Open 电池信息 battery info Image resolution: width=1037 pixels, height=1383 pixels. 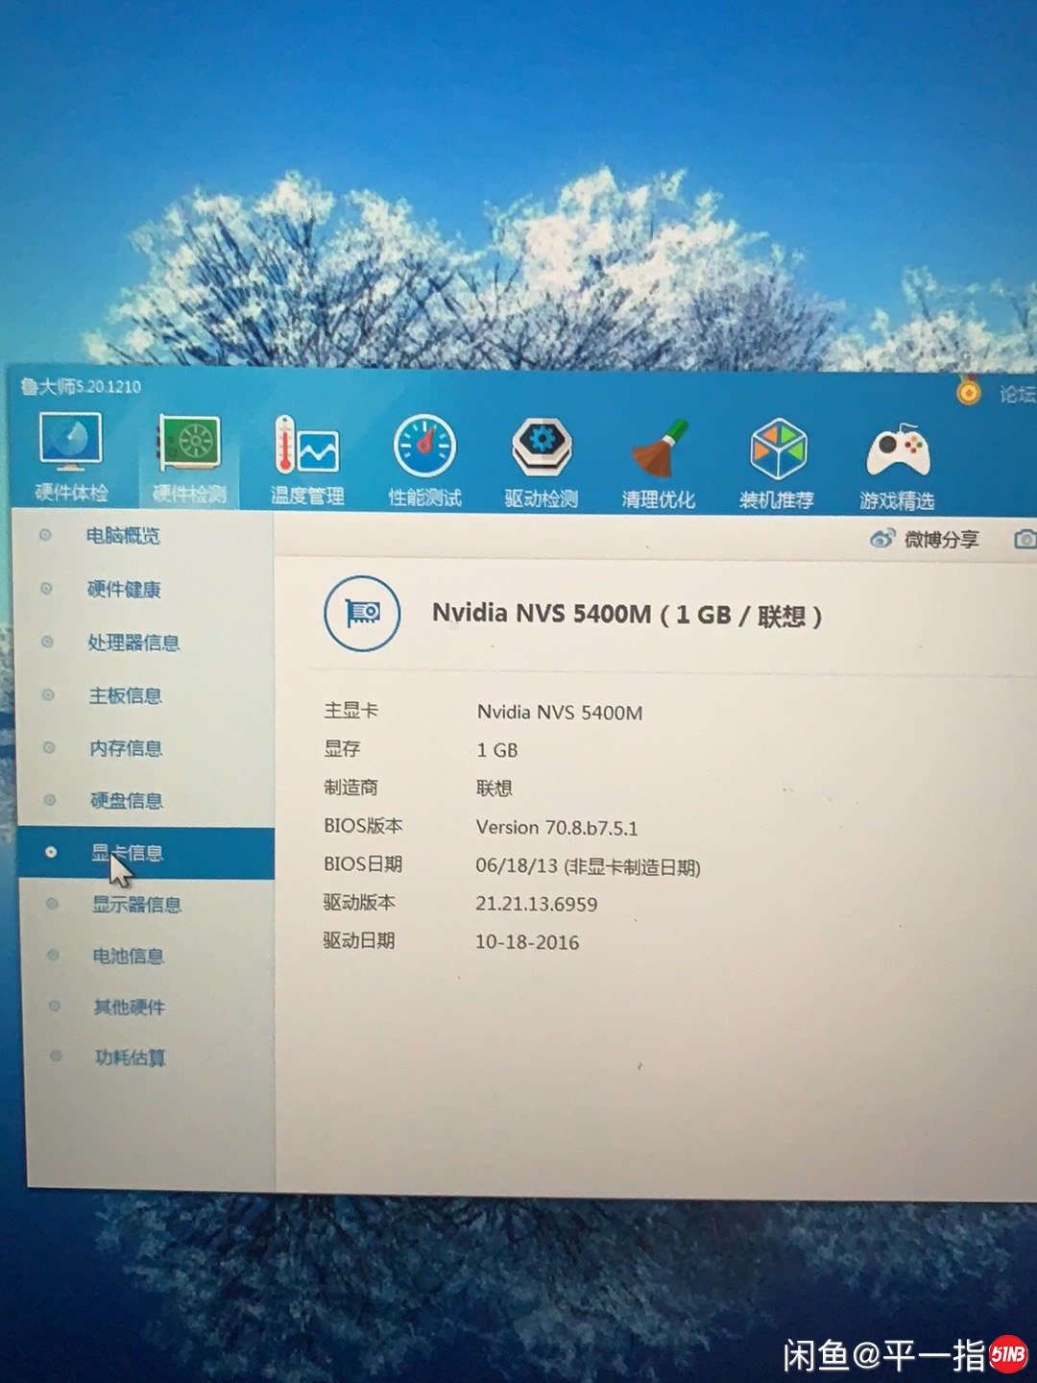[x=128, y=956]
